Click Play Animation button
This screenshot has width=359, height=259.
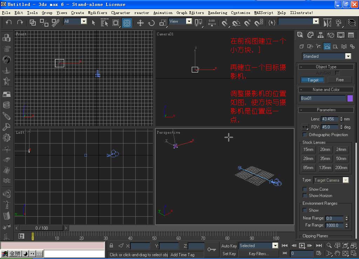(x=302, y=245)
